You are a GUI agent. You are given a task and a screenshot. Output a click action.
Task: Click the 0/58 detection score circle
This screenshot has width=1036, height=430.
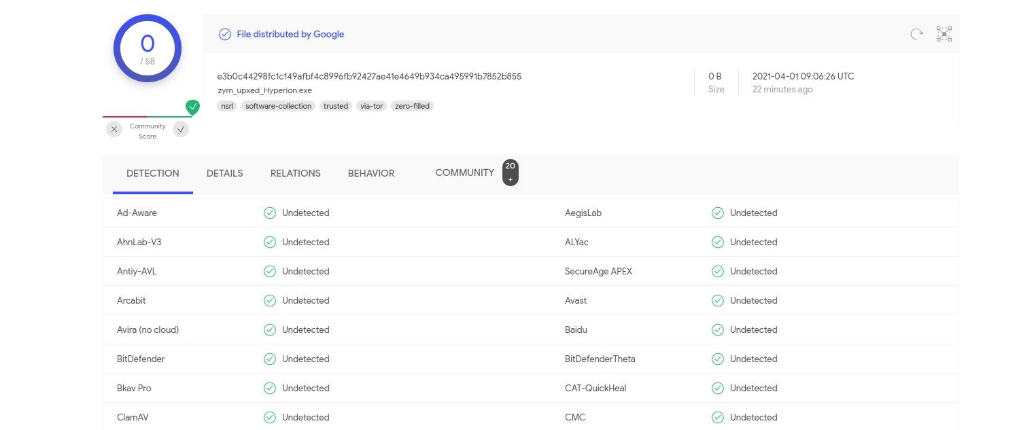coord(148,48)
